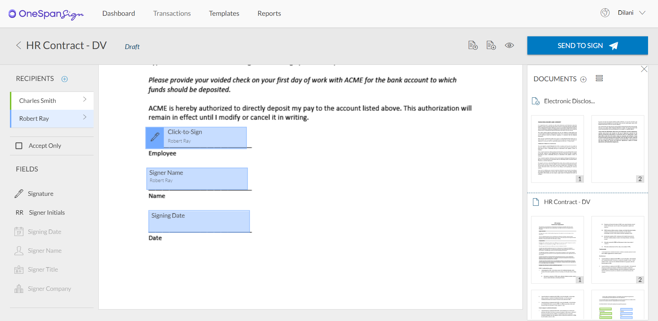The height and width of the screenshot is (321, 658).
Task: Expand Robert Ray recipient chevron
Action: (x=85, y=117)
